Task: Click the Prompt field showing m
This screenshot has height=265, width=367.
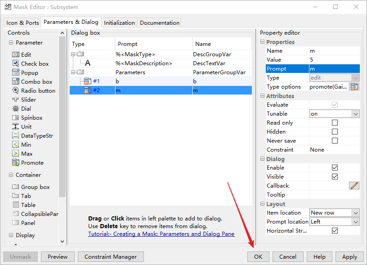Action: coord(334,69)
